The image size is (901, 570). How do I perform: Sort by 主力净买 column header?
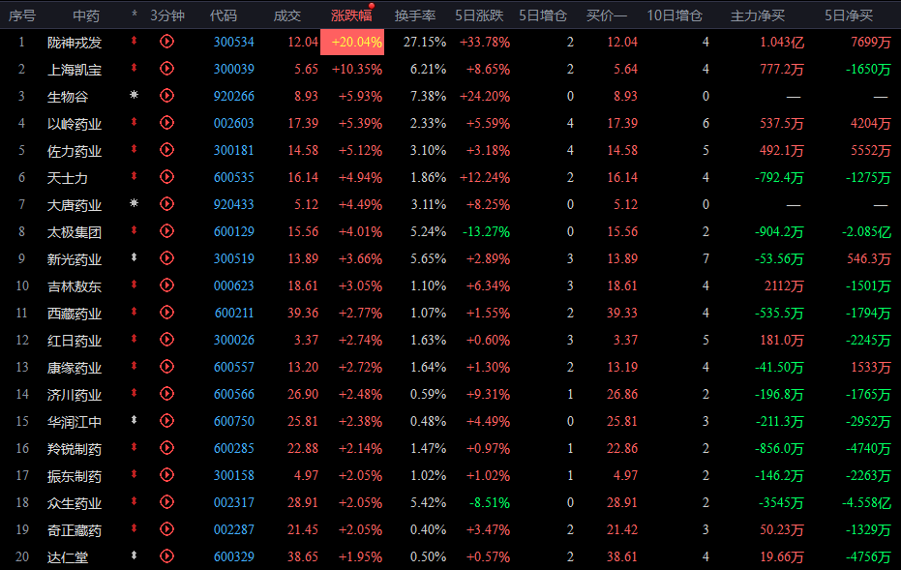coord(758,15)
